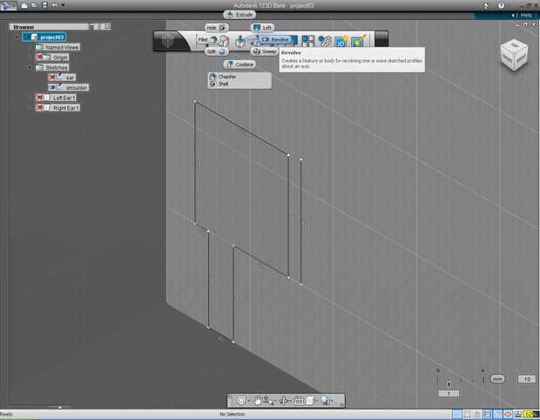The image size is (540, 420).
Task: Select the Extrude tool
Action: pos(240,15)
